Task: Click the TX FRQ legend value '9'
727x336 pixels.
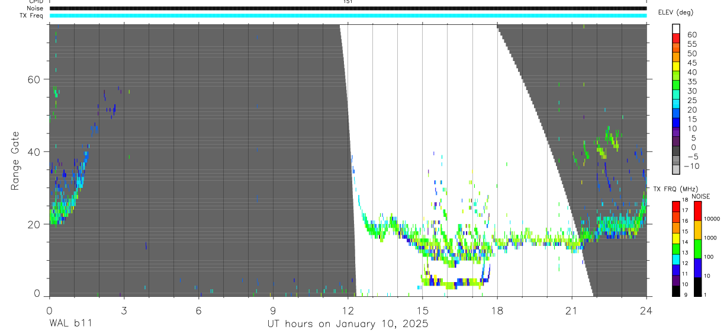Action: coord(686,295)
